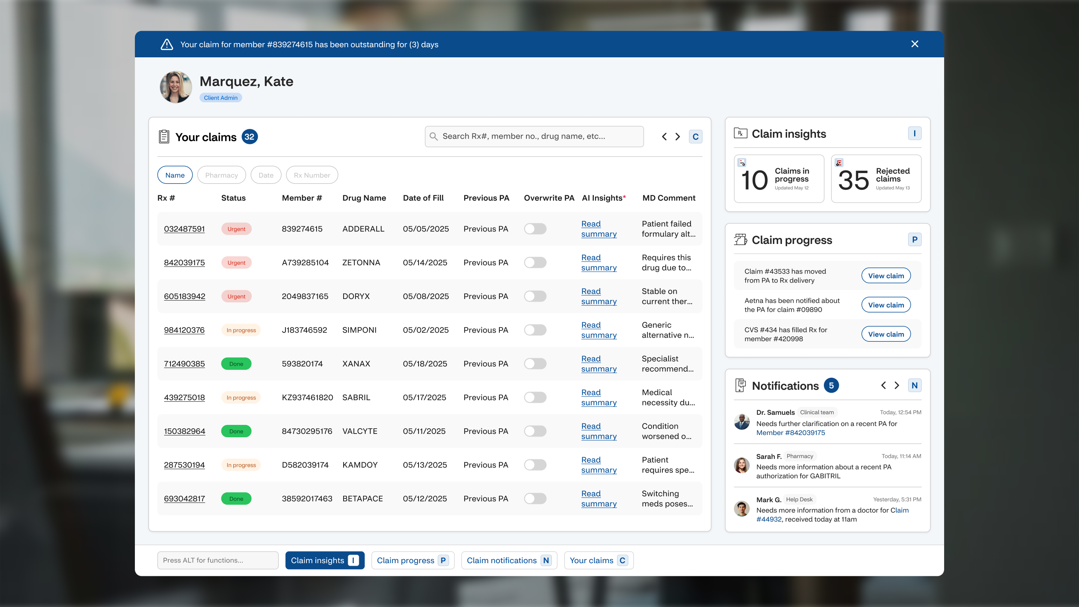Toggle Overwrite PA for XANAX row
The height and width of the screenshot is (607, 1079).
pos(535,363)
